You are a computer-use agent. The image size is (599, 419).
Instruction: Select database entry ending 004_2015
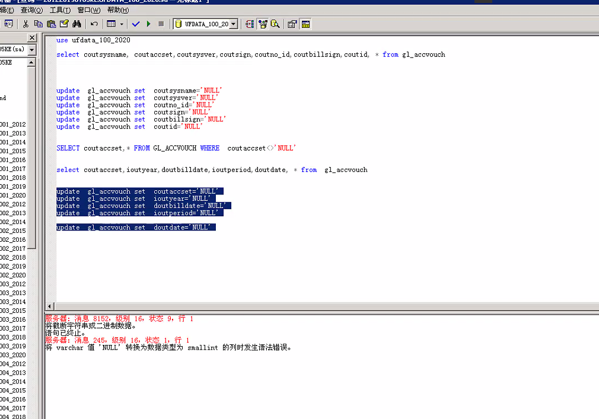pyautogui.click(x=13, y=391)
